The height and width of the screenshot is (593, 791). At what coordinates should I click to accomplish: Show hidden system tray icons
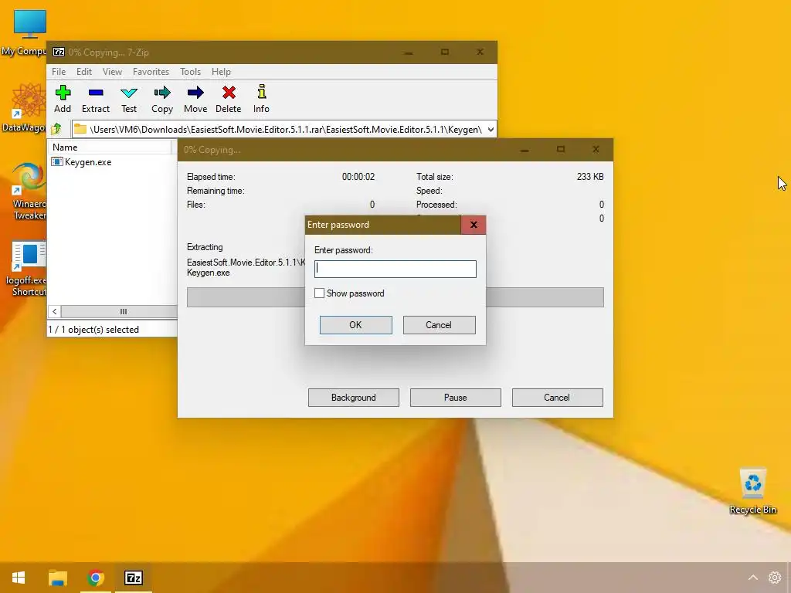pos(752,578)
